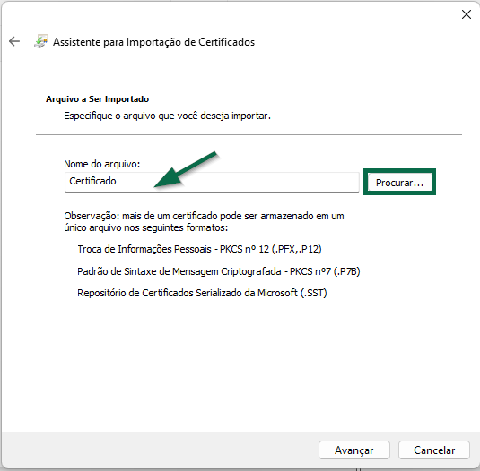Screen dimensions: 480x471
Task: Select the Microsoft Serialized Store (.SST) line
Action: pos(202,293)
